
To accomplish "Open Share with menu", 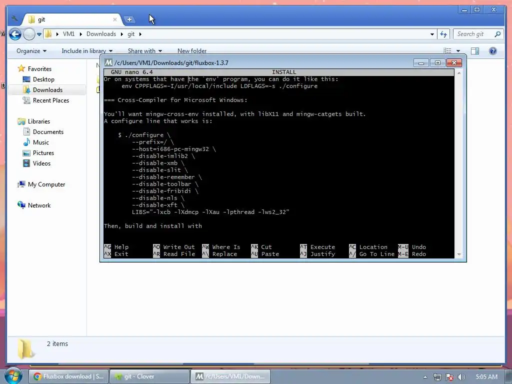I will coord(144,51).
